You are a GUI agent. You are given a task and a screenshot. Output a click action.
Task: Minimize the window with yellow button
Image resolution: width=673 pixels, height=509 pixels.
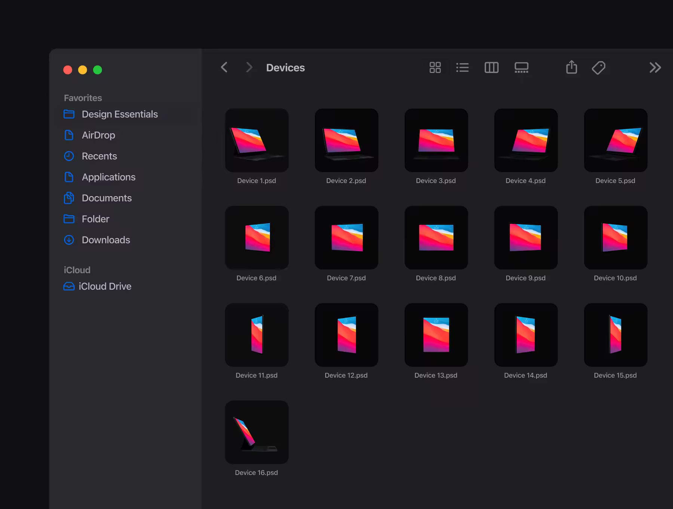pyautogui.click(x=83, y=70)
